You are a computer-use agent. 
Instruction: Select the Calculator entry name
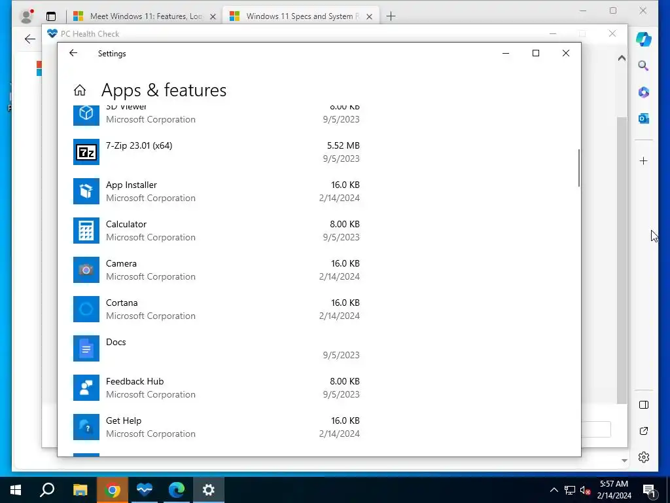pos(126,224)
